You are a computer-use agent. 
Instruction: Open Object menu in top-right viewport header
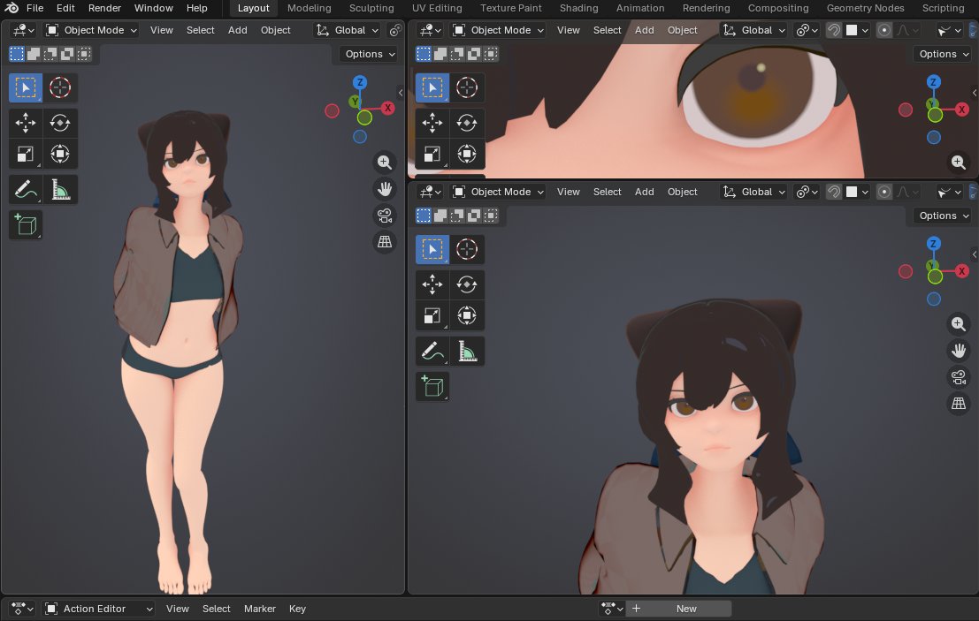click(x=683, y=30)
